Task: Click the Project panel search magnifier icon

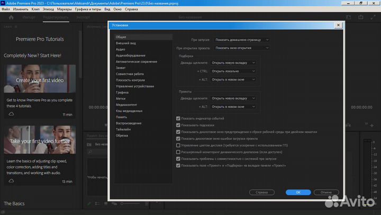Action: 90,152
